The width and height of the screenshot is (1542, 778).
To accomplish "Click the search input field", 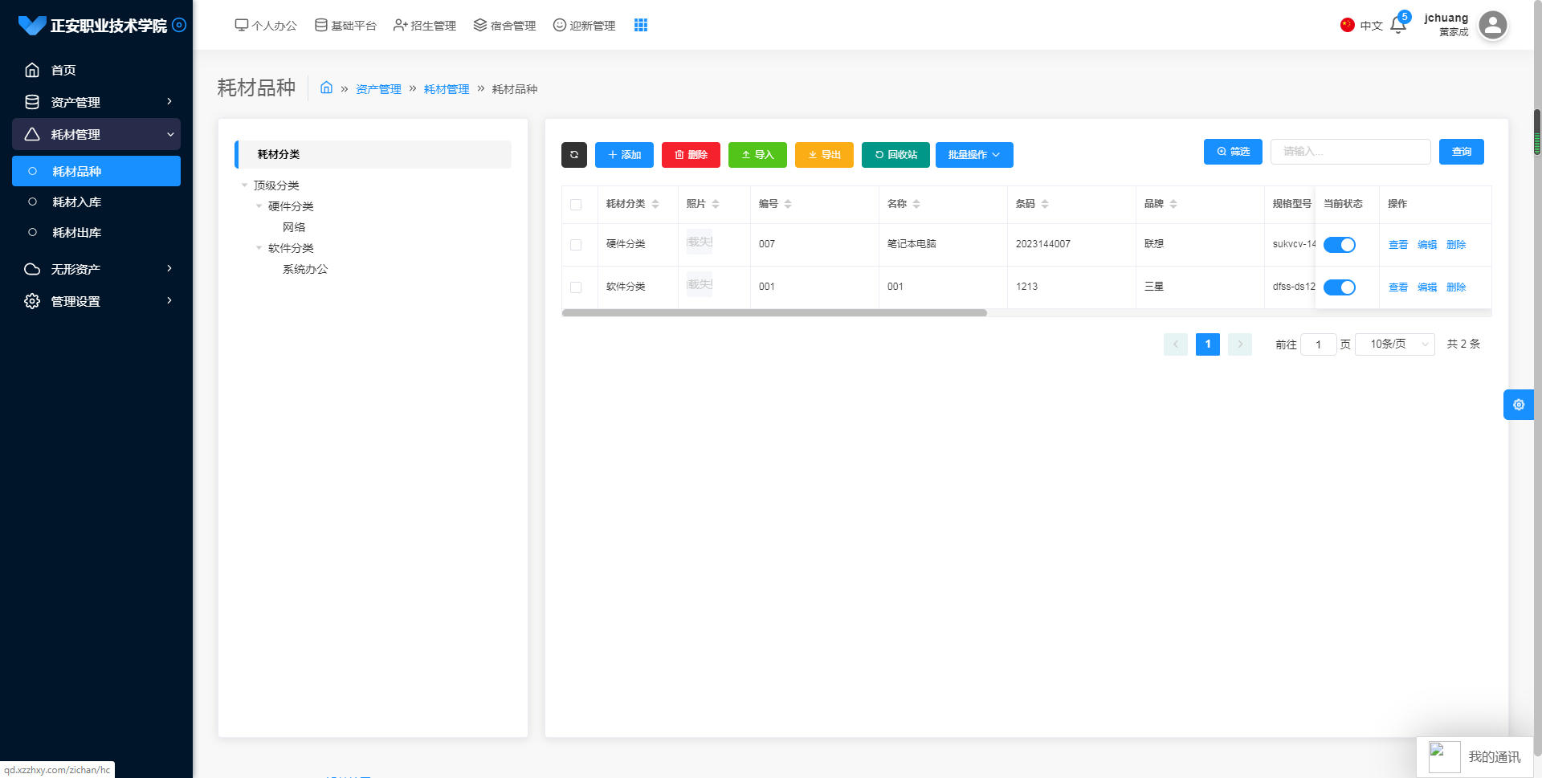I will pyautogui.click(x=1349, y=152).
